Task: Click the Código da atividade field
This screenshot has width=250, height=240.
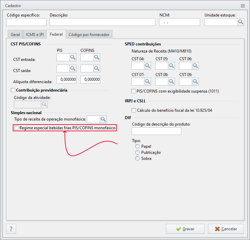Action: click(x=28, y=105)
